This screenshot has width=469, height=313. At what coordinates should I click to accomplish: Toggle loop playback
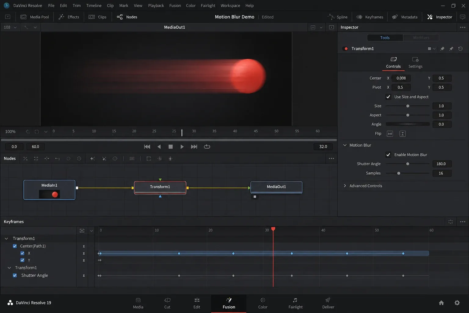tap(207, 147)
